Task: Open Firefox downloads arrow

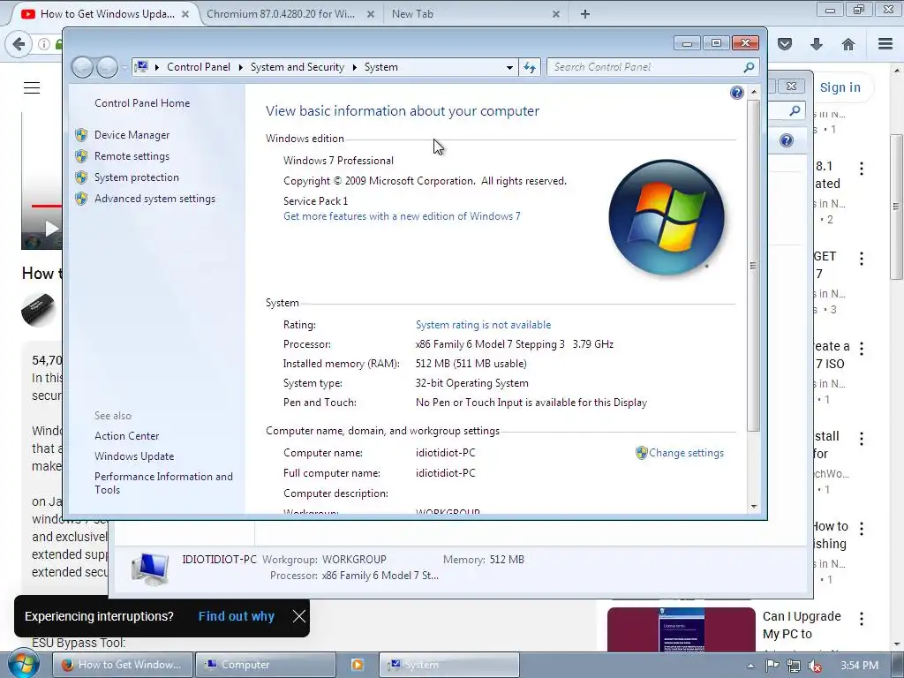Action: (x=817, y=44)
